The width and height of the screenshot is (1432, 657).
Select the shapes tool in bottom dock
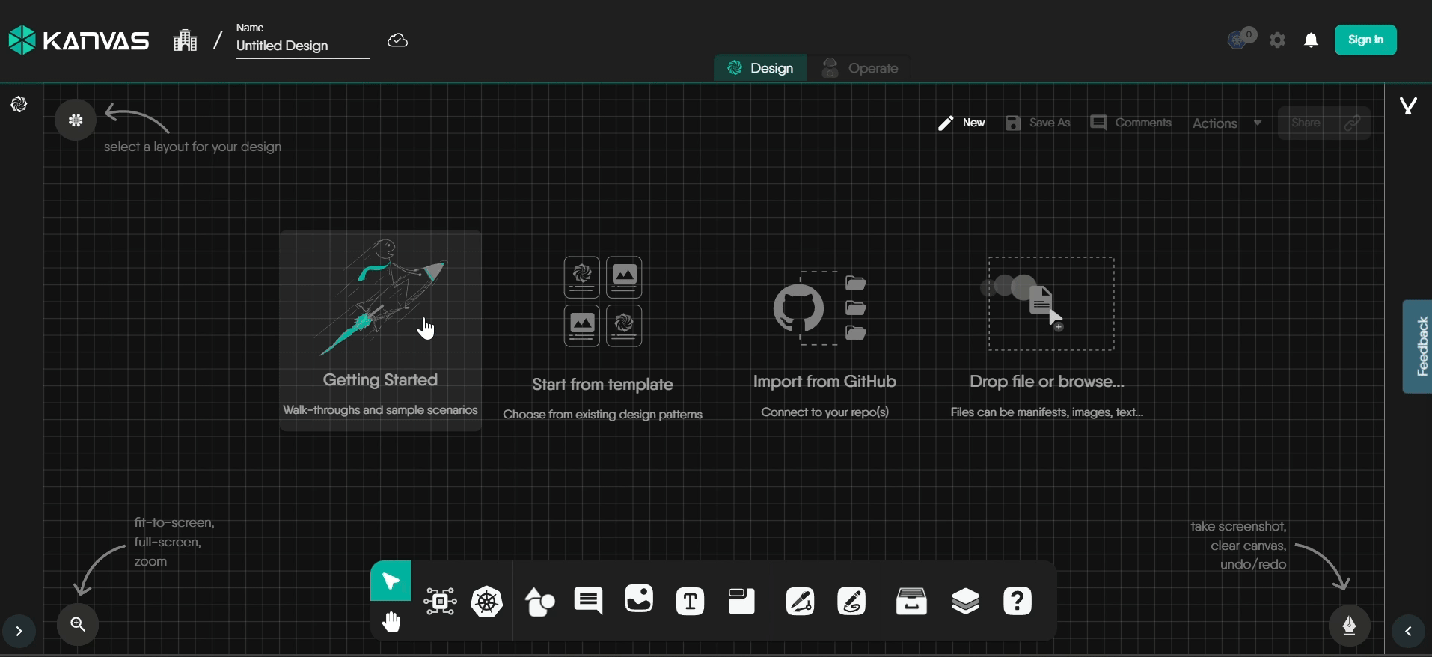point(539,602)
